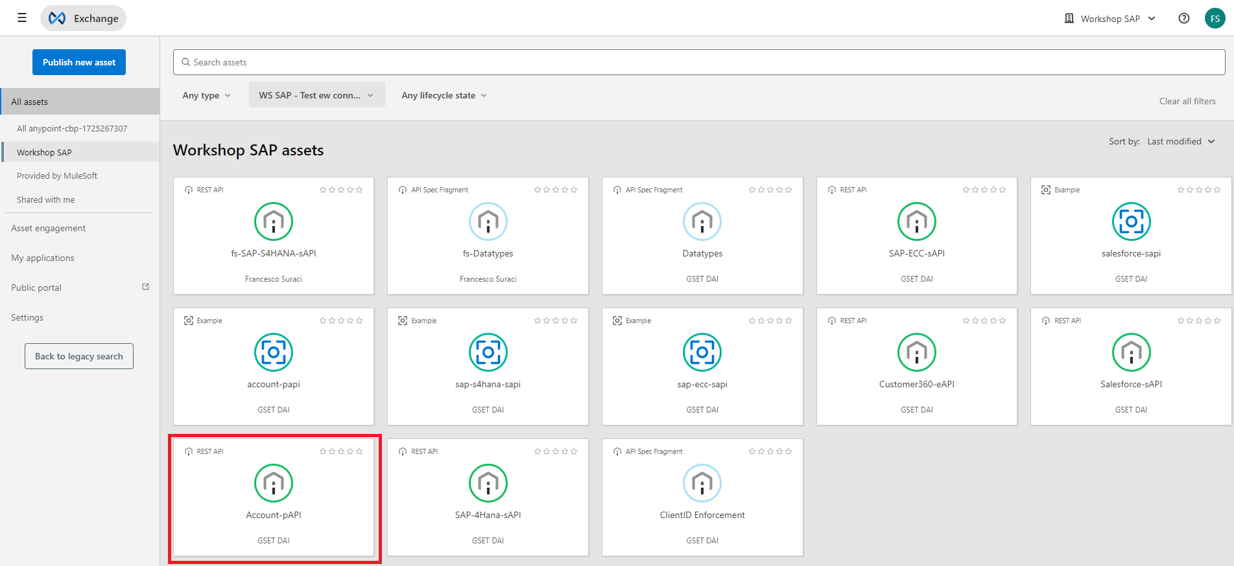Click GSET DAI under Datatypes card
This screenshot has height=566, width=1234.
click(x=702, y=279)
